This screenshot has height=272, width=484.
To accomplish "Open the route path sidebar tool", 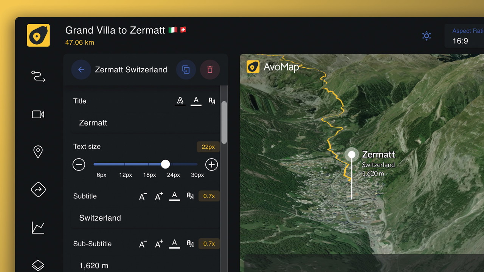I will point(38,76).
